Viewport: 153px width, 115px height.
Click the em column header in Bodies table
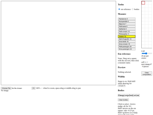click(x=138, y=95)
